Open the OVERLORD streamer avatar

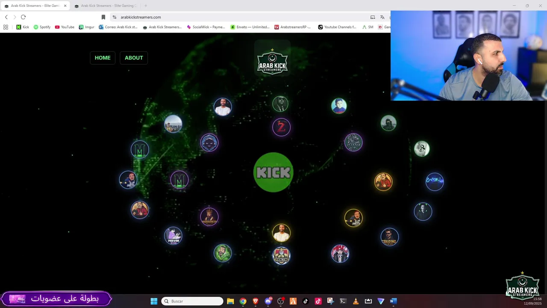point(281,255)
